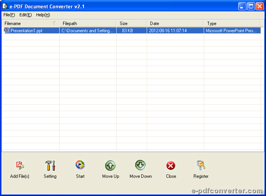
Task: Click the Add File(s) icon
Action: (20, 165)
